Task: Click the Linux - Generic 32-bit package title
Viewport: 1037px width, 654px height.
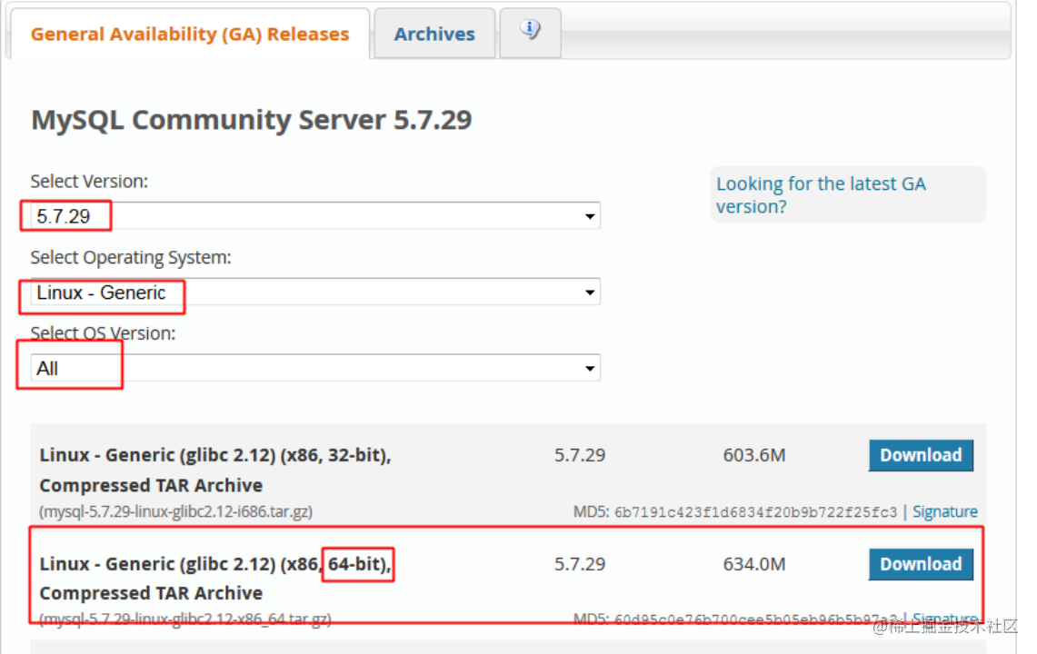Action: pyautogui.click(x=215, y=471)
